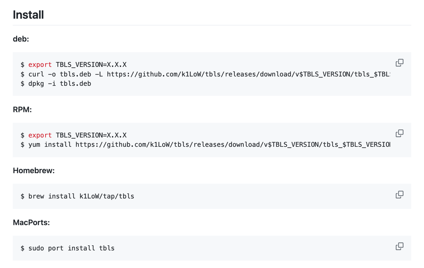This screenshot has width=424, height=268.
Task: Copy the MacPorts sudo port command
Action: point(399,246)
